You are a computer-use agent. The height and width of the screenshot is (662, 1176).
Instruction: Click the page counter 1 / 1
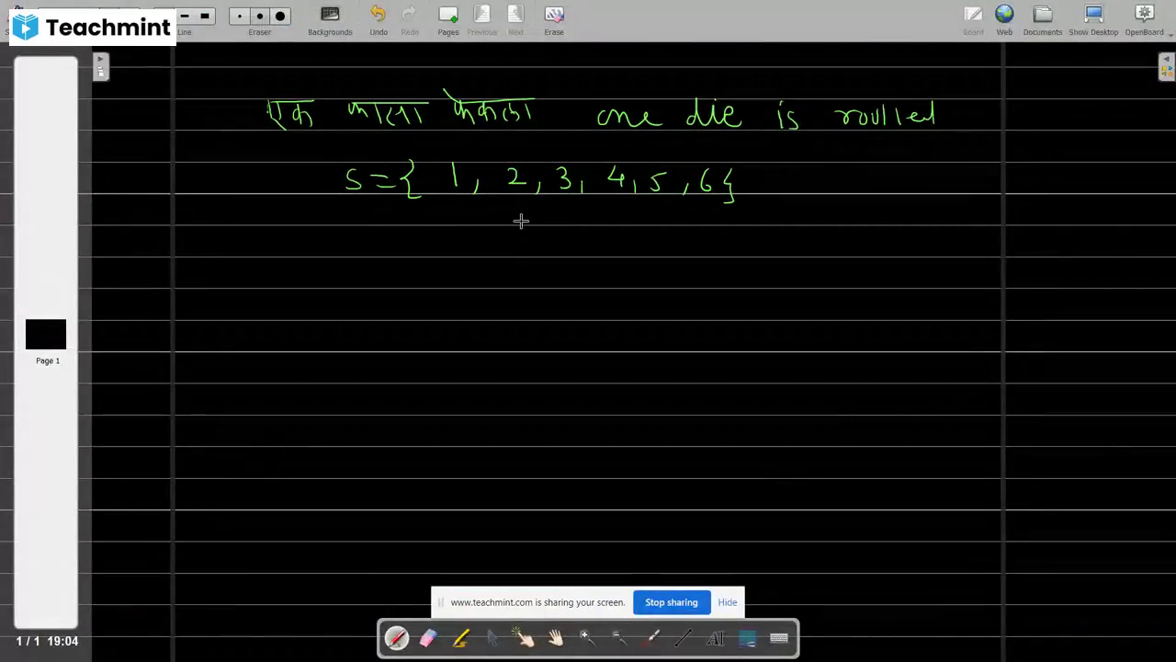tap(28, 641)
